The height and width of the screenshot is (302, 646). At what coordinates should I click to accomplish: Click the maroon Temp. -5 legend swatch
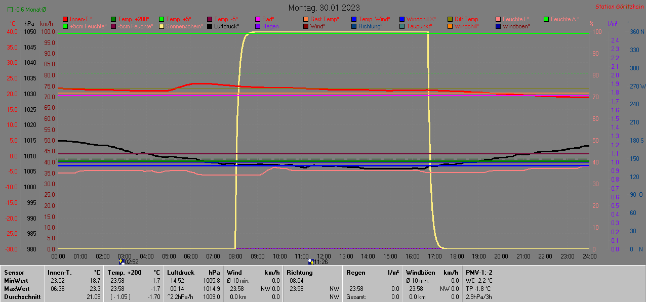tap(210, 19)
